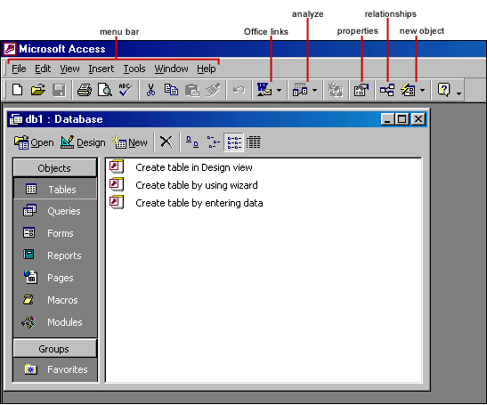Screen dimensions: 487x405
Task: Open the Insert menu
Action: (101, 69)
